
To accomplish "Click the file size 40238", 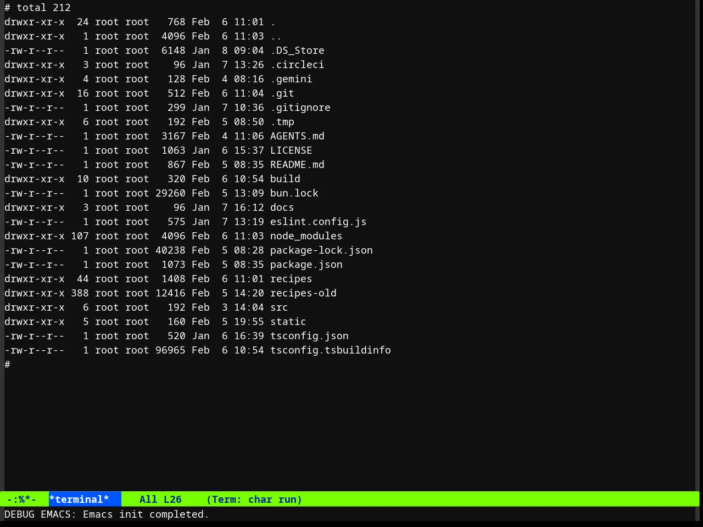I will pos(170,250).
